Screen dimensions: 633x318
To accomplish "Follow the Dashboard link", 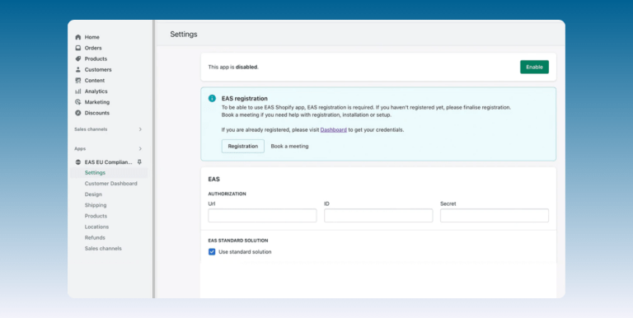I will 334,130.
